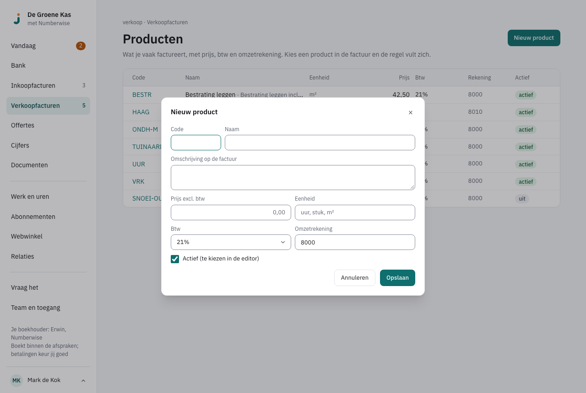Click the Nieuw product button
The width and height of the screenshot is (586, 393).
click(x=534, y=38)
